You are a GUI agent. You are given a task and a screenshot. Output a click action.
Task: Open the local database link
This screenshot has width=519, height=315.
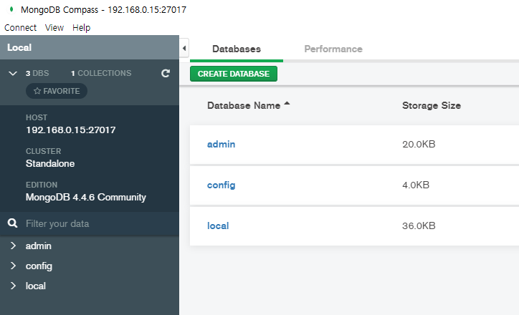(218, 226)
